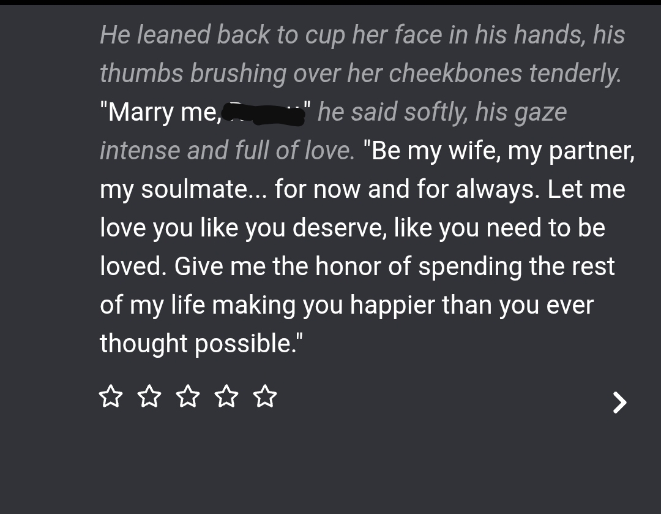Click the "Marry me," dialogue text
This screenshot has height=514, width=661.
pyautogui.click(x=160, y=113)
